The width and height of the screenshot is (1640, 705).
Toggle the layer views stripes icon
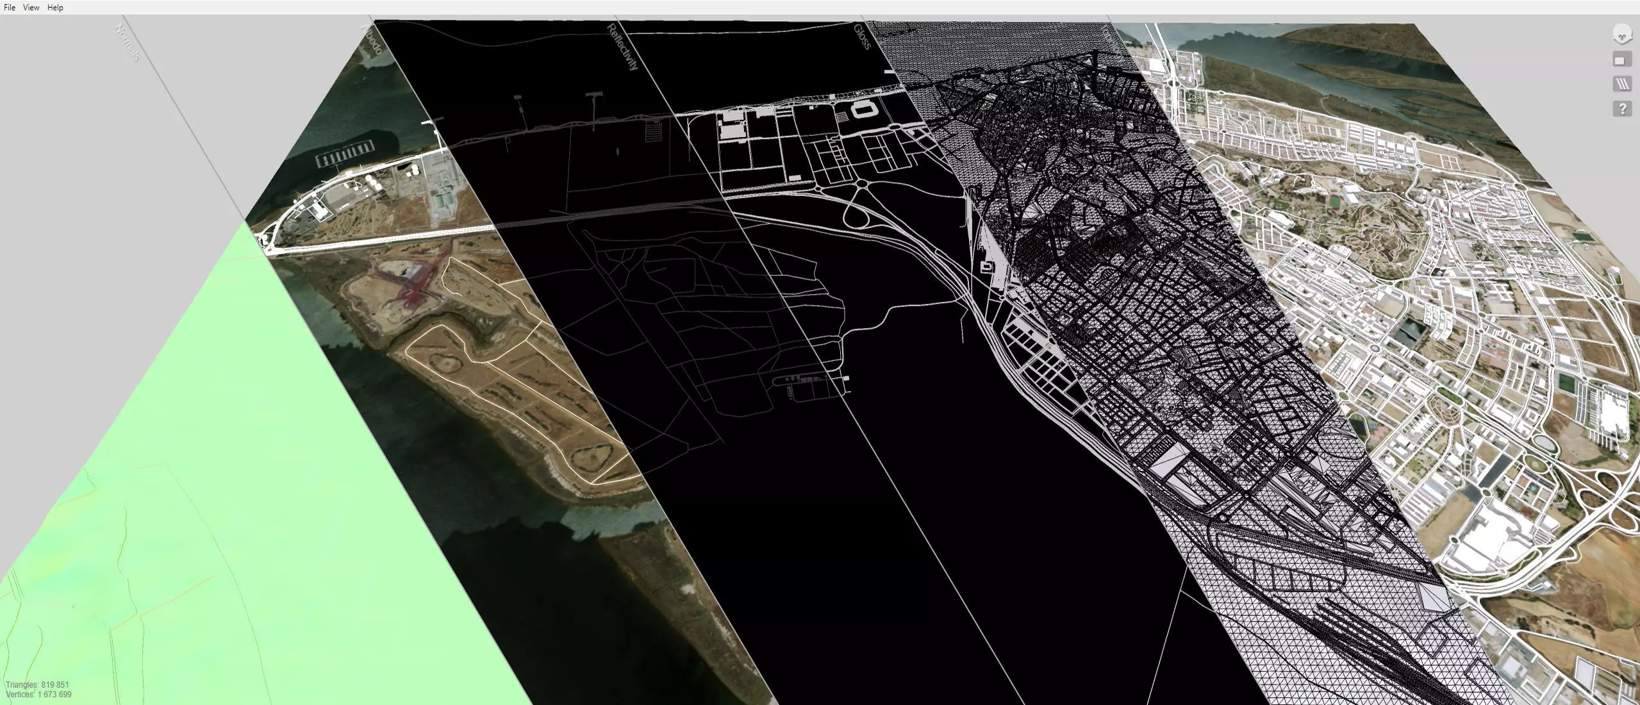1621,84
